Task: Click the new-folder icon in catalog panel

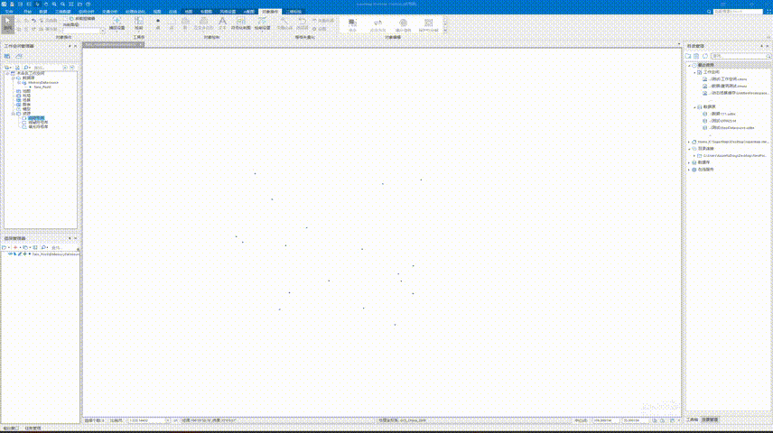Action: (688, 56)
